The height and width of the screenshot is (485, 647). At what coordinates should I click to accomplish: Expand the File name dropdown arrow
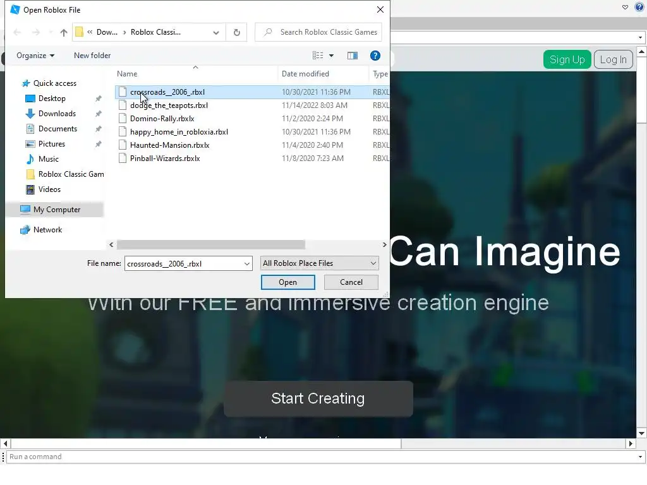coord(247,263)
